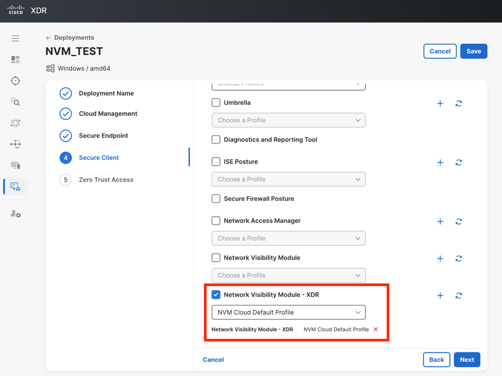Open NVM Cloud Default Profile dropdown
The image size is (502, 376).
click(288, 312)
